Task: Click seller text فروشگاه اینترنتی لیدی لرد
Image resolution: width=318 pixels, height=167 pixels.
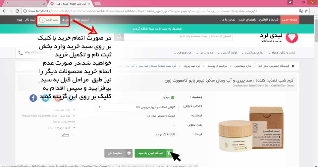Action: 161,116
